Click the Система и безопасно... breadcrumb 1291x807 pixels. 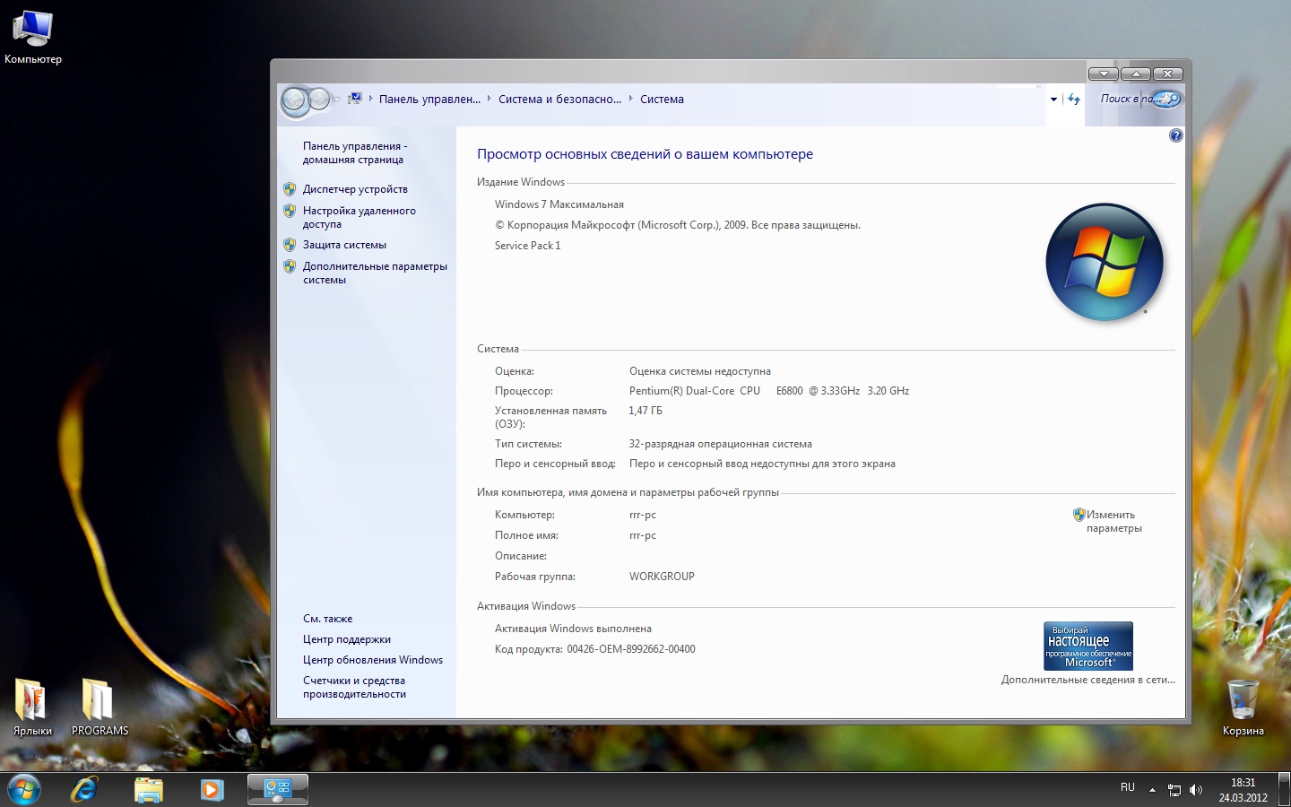point(559,100)
